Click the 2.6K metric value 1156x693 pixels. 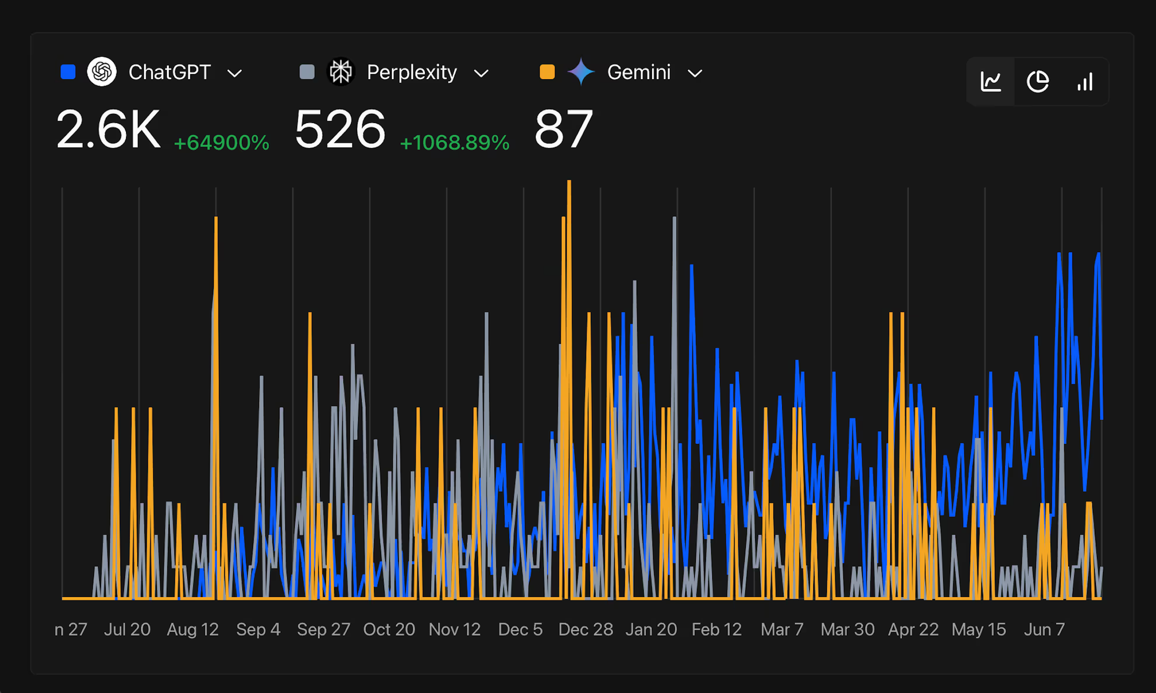point(109,129)
